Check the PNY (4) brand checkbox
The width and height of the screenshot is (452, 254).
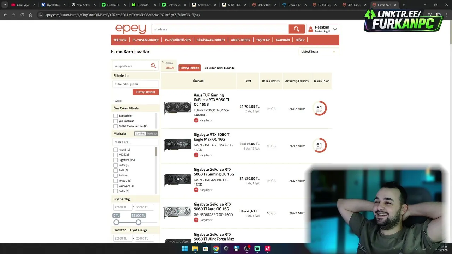pyautogui.click(x=115, y=175)
